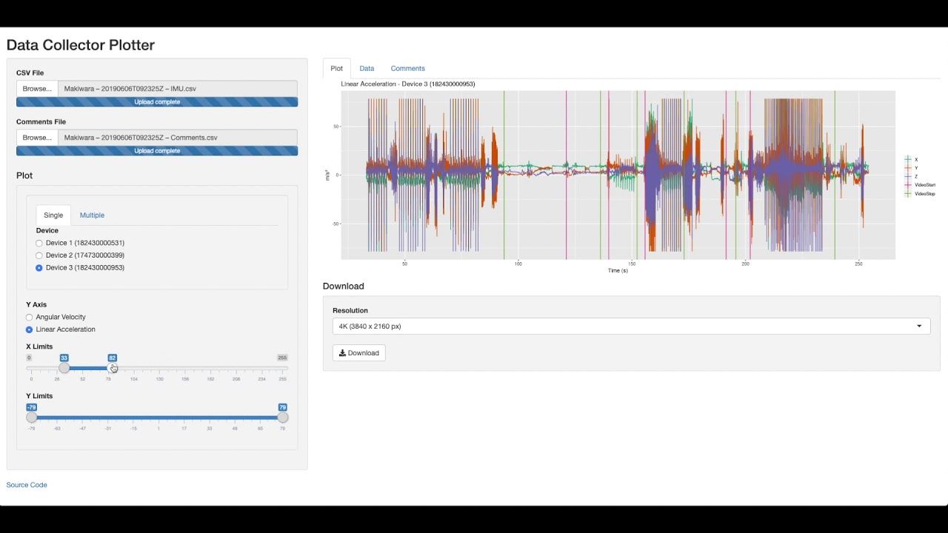Click the VideoStart legend entry
Screen dimensions: 948x533
[x=921, y=185]
